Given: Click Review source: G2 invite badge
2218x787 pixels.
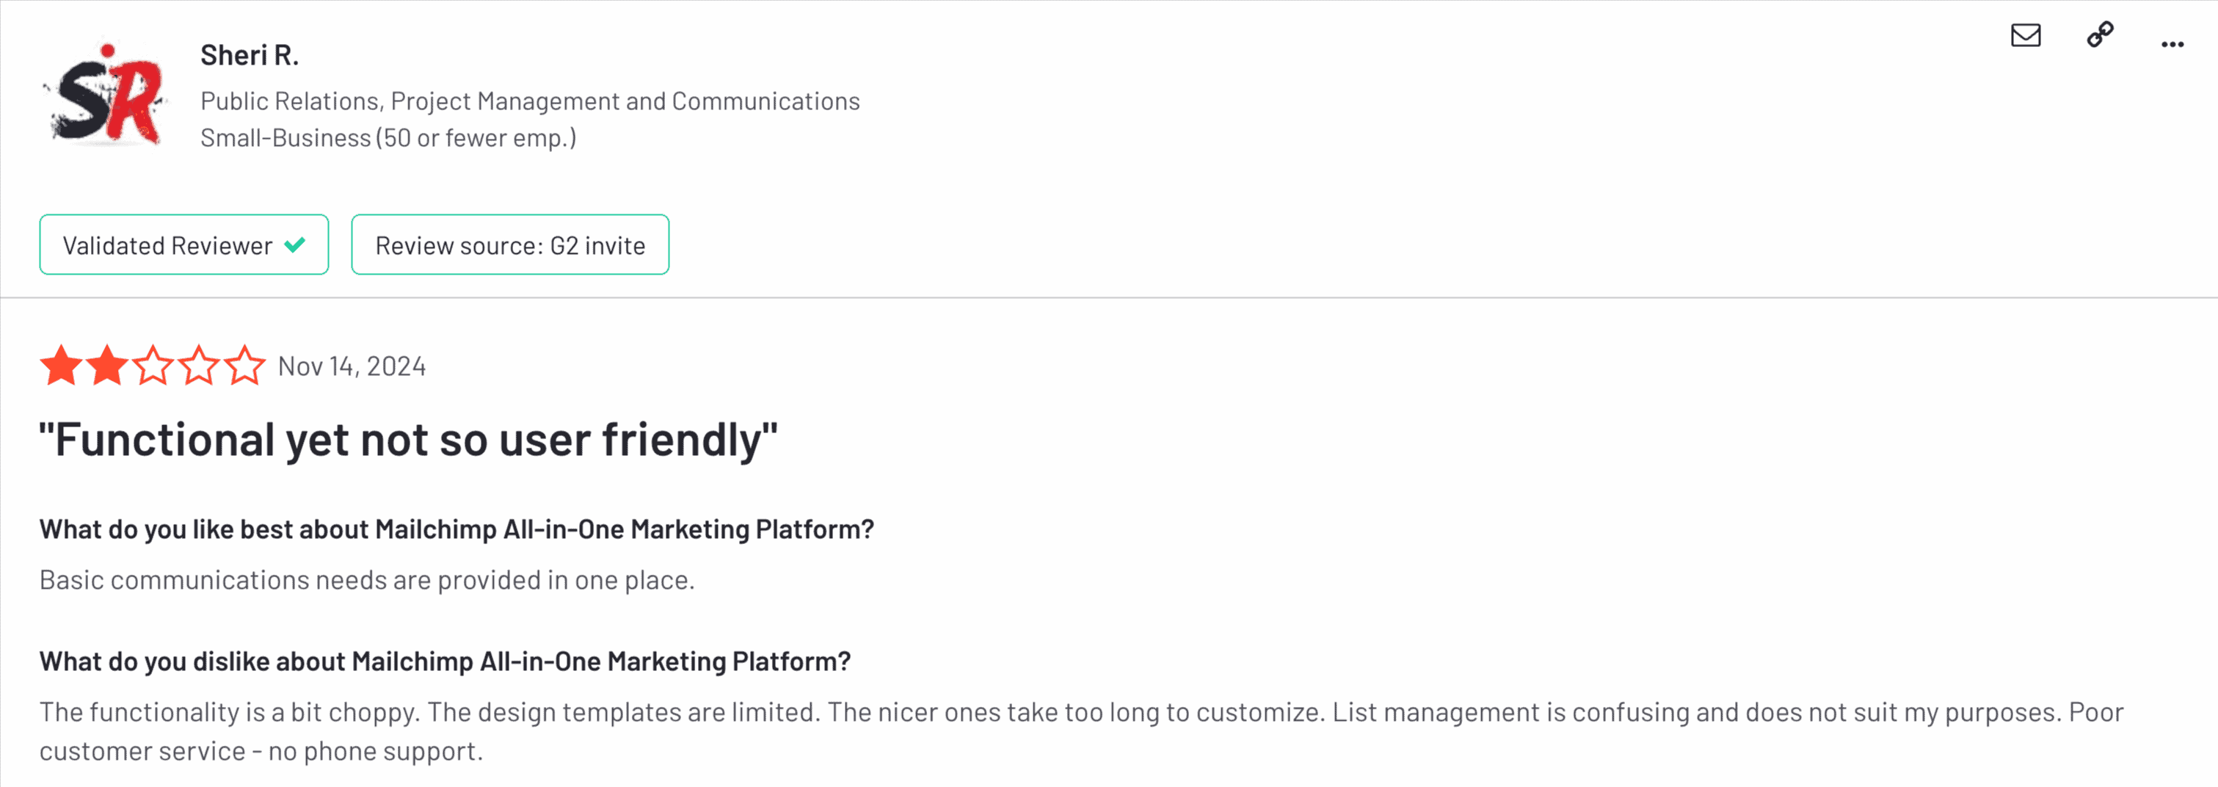Looking at the screenshot, I should tap(509, 244).
